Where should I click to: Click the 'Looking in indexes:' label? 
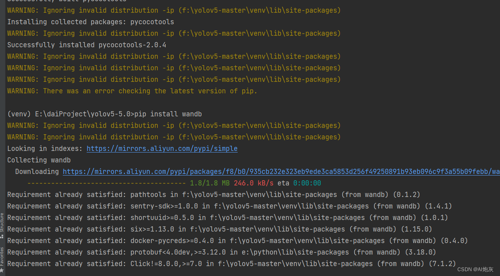[45, 149]
